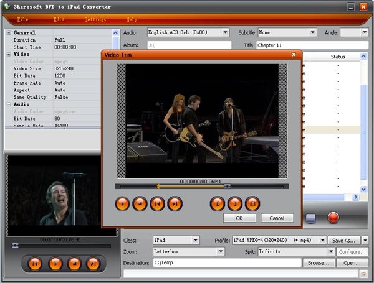
Task: Jump to previous frame in Video Trim
Action: pyautogui.click(x=157, y=204)
